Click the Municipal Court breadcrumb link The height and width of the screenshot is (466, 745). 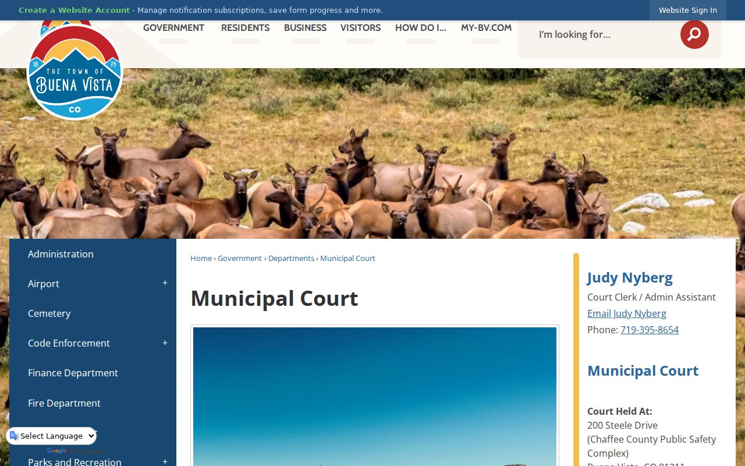[x=347, y=258]
